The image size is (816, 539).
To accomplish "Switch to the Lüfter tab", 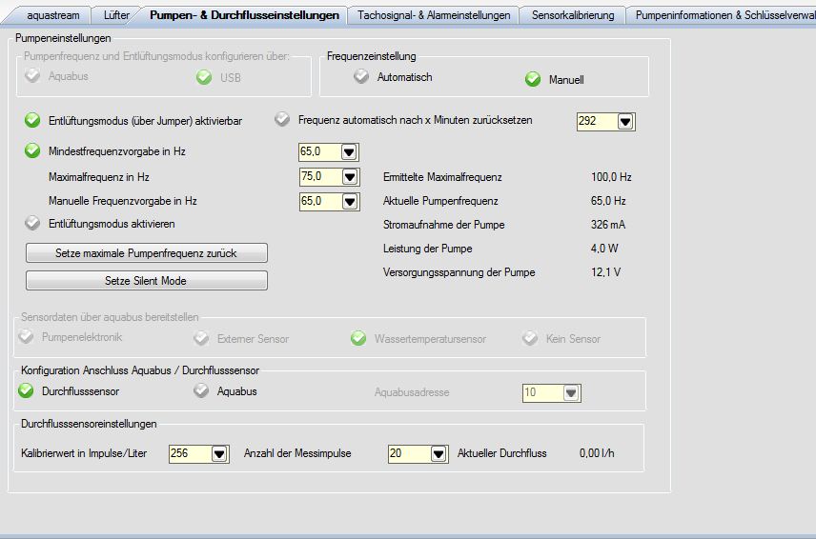I will [116, 15].
